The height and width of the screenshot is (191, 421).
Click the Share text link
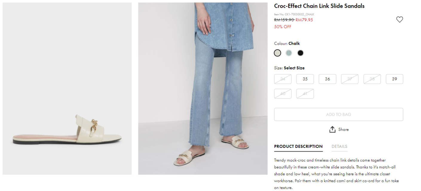(343, 130)
